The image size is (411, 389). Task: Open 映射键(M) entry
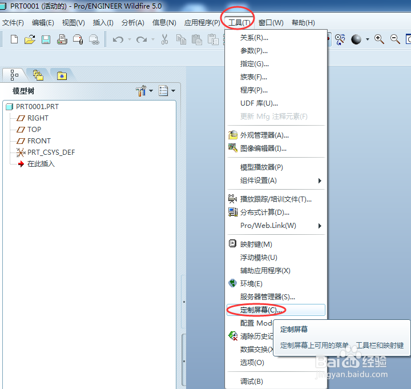click(x=276, y=244)
